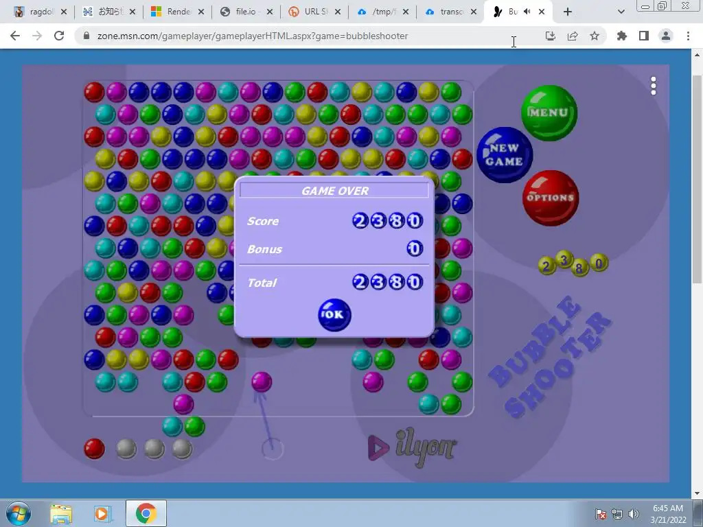Click the yellow 2380 score bubbles
The image size is (703, 527).
[x=573, y=264]
